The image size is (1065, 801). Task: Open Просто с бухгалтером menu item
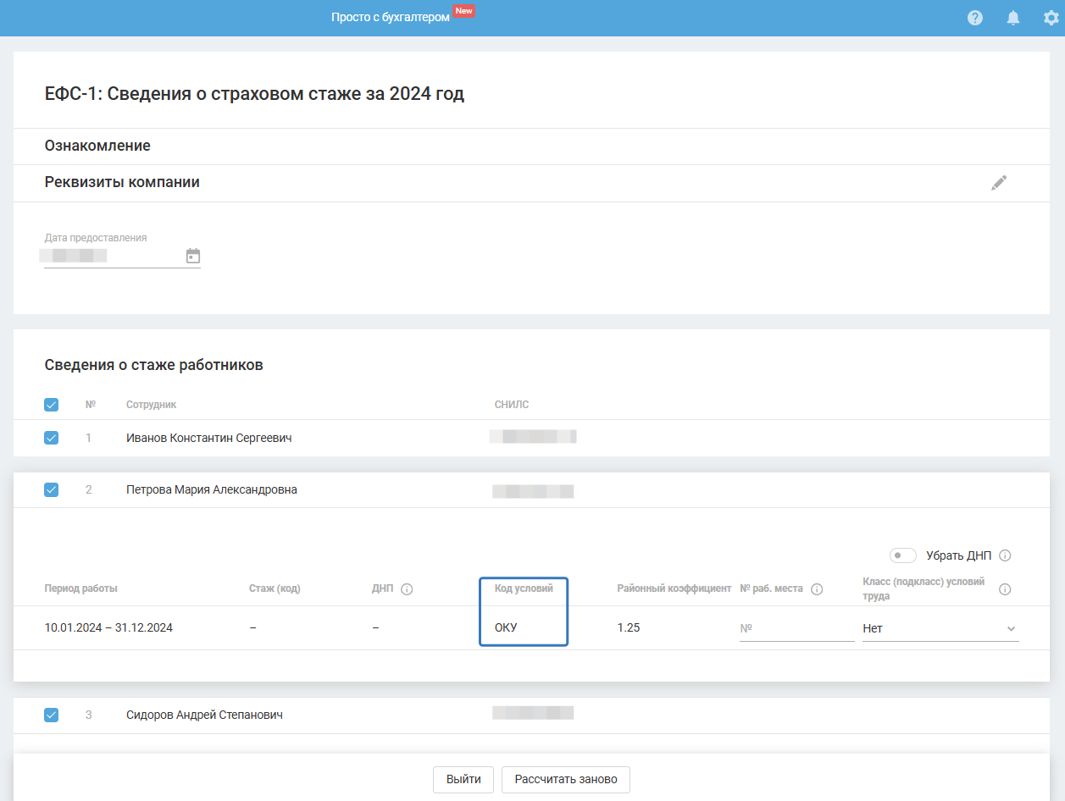pos(390,17)
